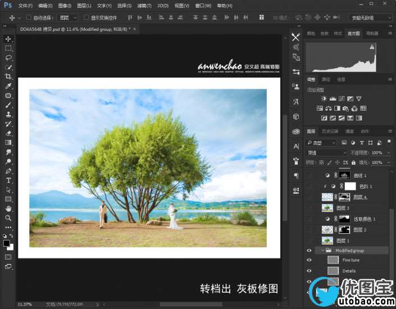Hide the Fine tune layer
Viewport: 396px width, 309px height.
click(x=309, y=260)
